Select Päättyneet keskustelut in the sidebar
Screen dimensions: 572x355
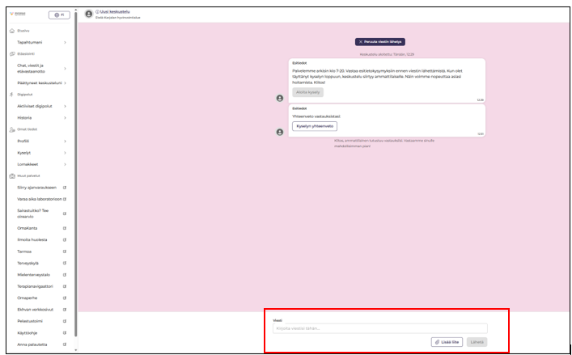(x=40, y=82)
